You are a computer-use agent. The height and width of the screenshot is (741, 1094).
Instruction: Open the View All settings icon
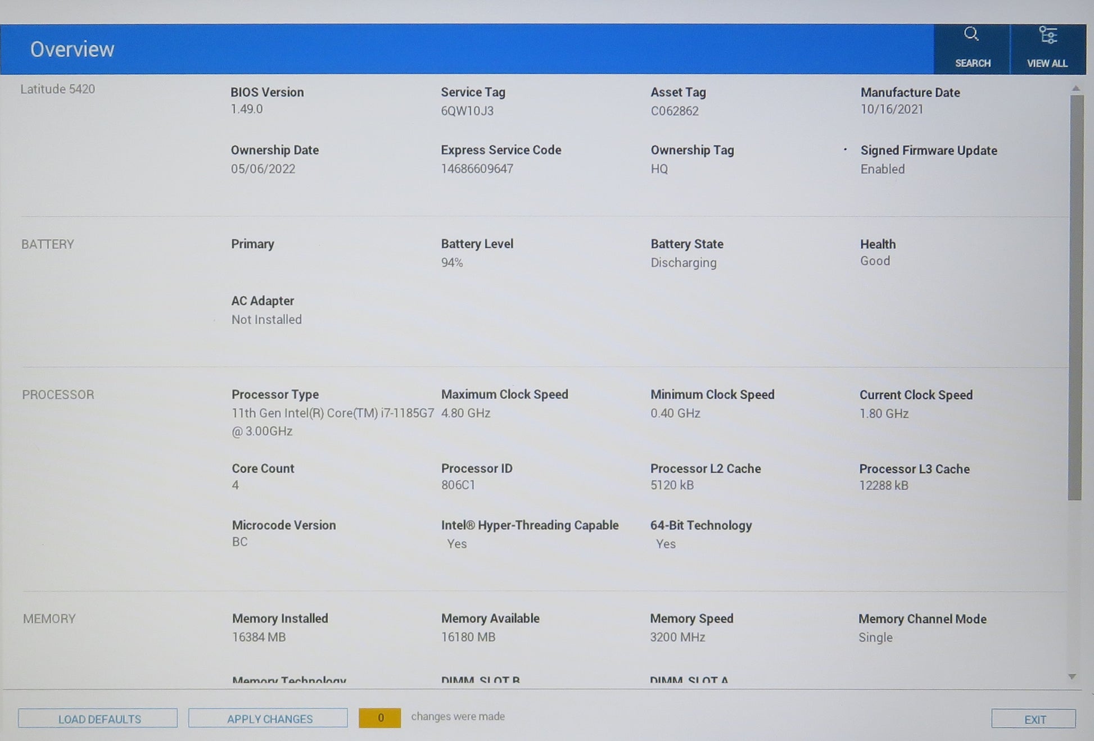(1047, 35)
